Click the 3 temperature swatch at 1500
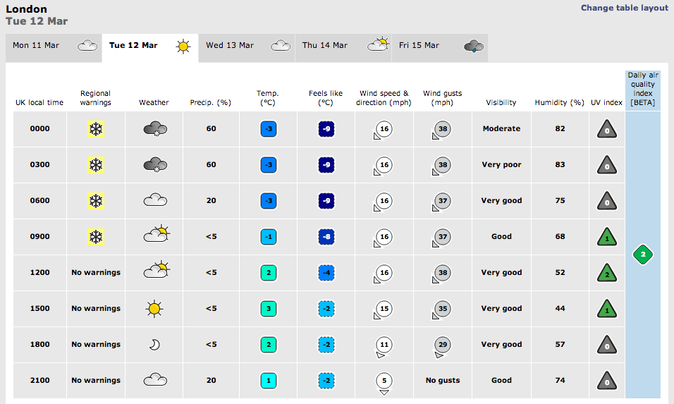Image resolution: width=674 pixels, height=404 pixels. pyautogui.click(x=269, y=309)
